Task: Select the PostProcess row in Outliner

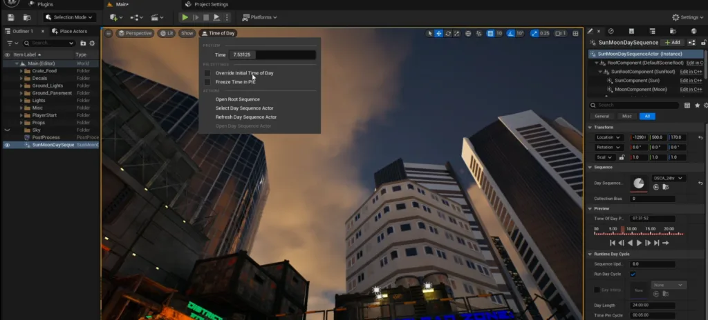Action: (x=50, y=137)
